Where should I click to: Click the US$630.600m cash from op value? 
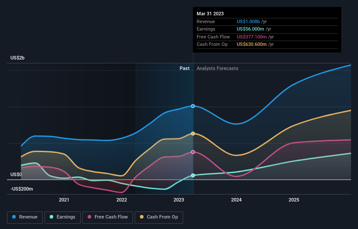pos(252,45)
